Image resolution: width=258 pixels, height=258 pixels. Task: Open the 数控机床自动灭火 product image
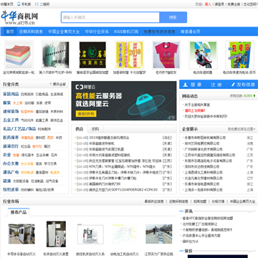(x=90, y=234)
